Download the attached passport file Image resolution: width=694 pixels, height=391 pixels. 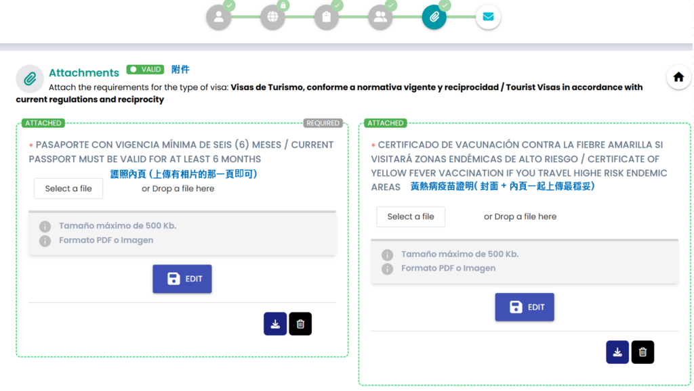click(275, 324)
